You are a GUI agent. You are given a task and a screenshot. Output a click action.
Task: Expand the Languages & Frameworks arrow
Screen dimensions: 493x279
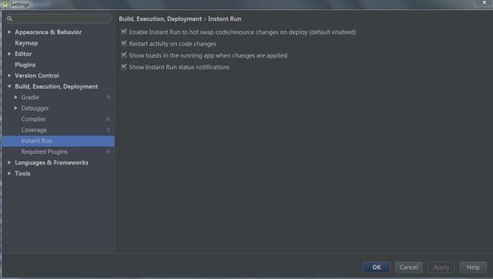coord(9,162)
